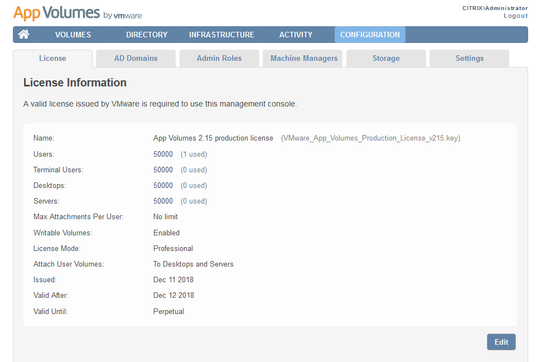Click the Terminal Users label
541x362 pixels.
pyautogui.click(x=59, y=170)
